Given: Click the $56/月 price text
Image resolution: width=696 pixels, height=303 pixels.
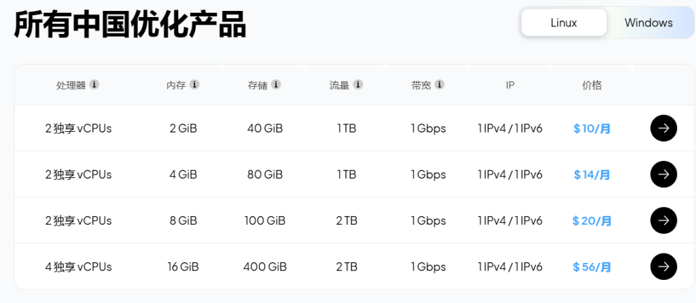Looking at the screenshot, I should [x=592, y=267].
